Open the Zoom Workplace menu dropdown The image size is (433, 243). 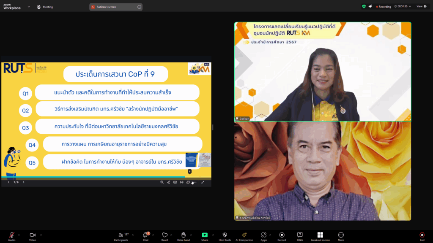click(x=29, y=7)
